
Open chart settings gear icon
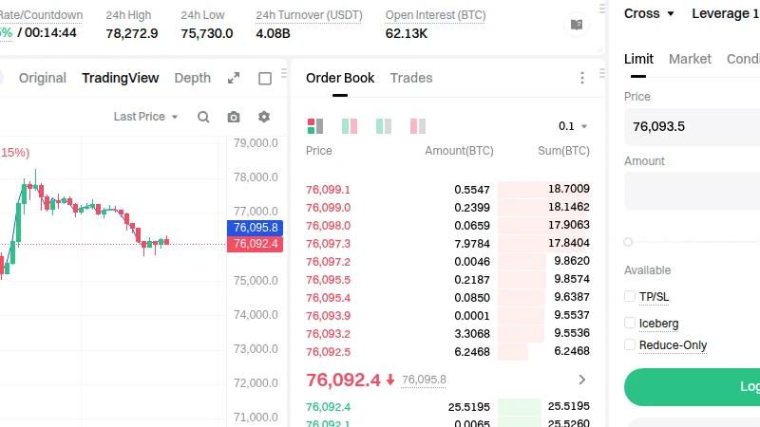pos(264,117)
